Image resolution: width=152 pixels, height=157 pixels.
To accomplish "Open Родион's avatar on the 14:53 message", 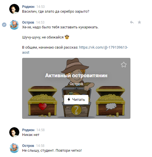I will pos(14,9).
